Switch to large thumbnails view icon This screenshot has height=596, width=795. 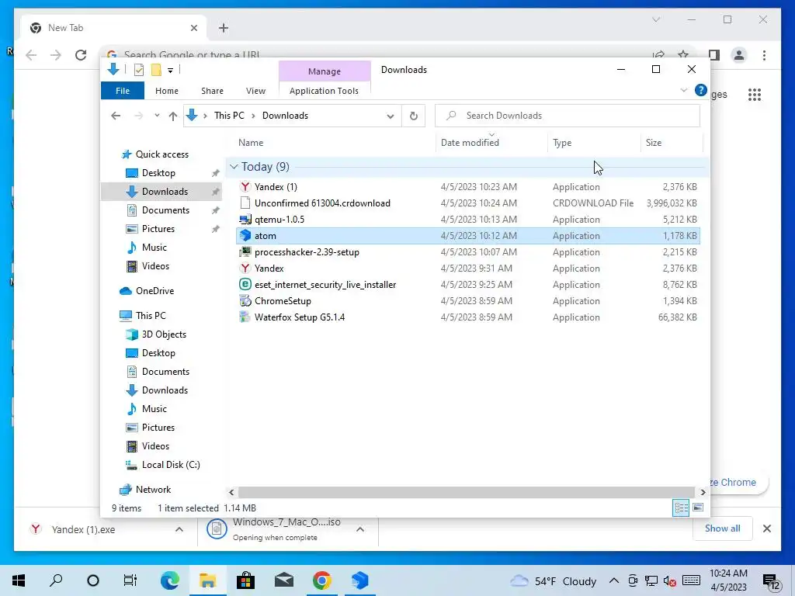(698, 508)
